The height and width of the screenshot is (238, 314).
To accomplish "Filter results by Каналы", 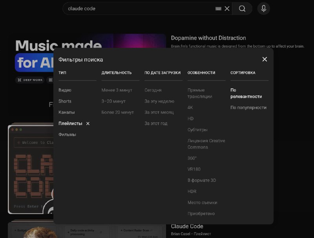I will pyautogui.click(x=66, y=112).
